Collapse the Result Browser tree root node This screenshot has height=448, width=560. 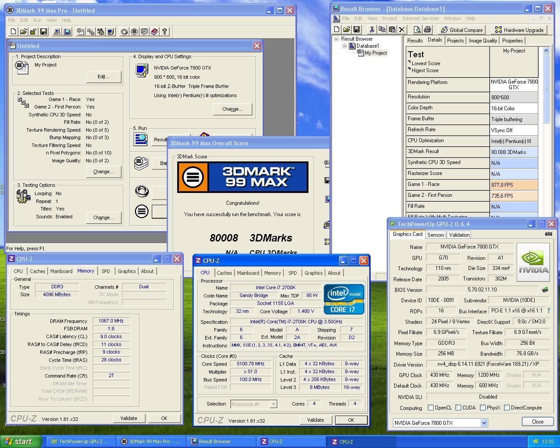pos(336,39)
